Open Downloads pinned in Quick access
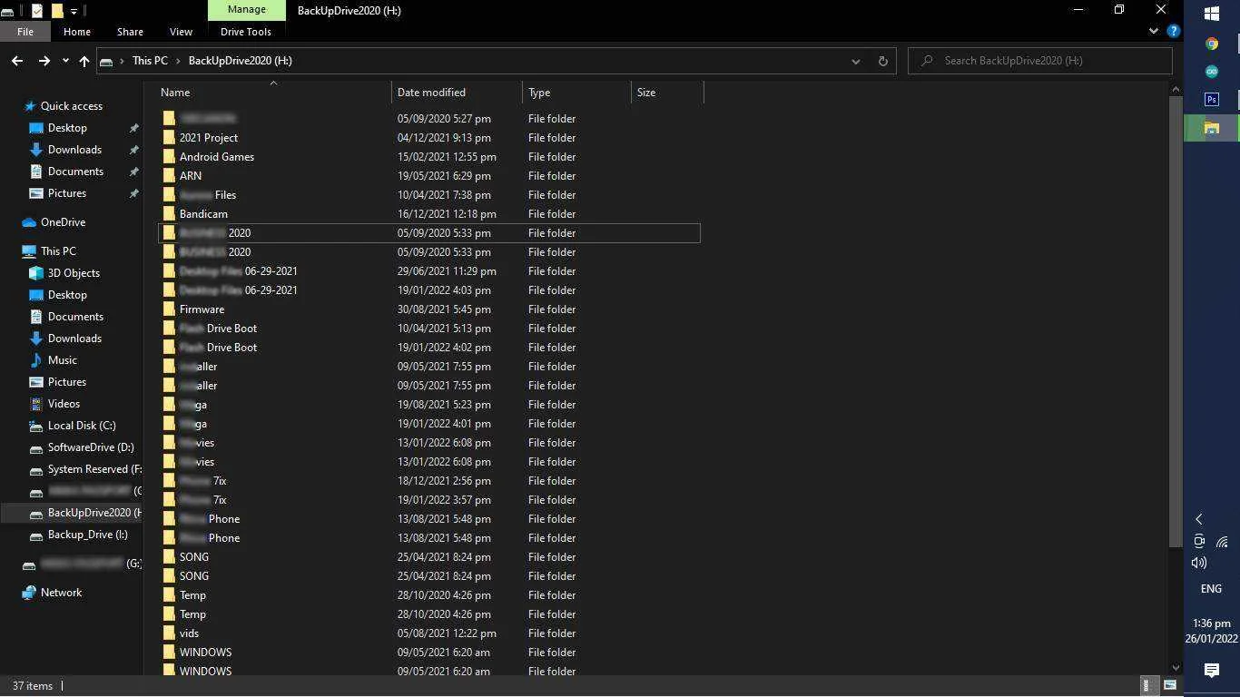This screenshot has width=1240, height=697. [74, 150]
